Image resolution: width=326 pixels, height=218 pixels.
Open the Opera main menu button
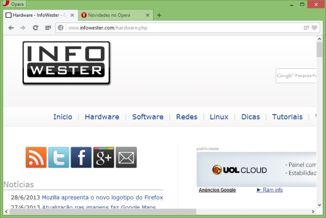[14, 4]
